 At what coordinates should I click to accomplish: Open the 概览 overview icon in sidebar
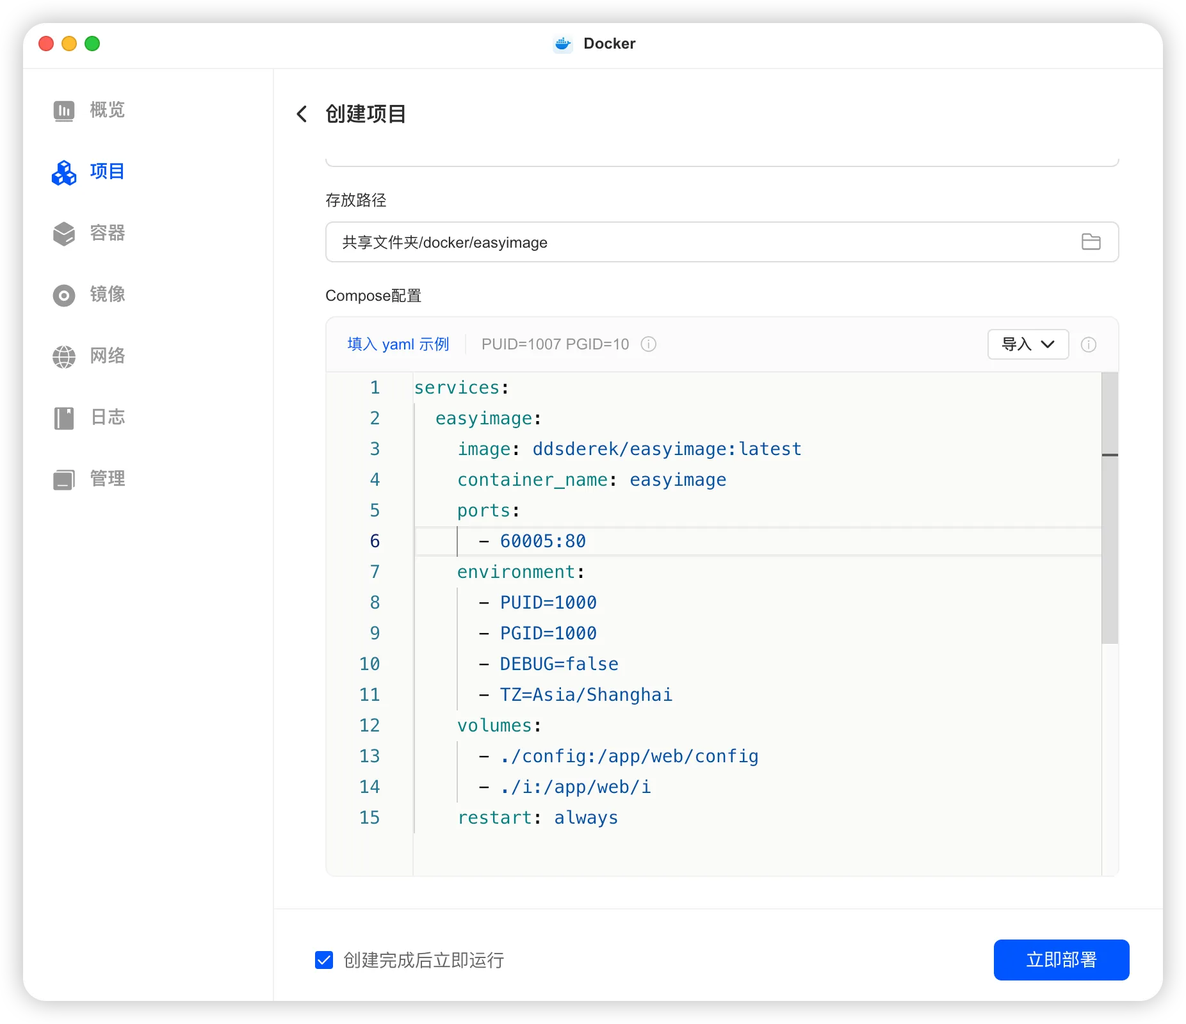pos(63,110)
